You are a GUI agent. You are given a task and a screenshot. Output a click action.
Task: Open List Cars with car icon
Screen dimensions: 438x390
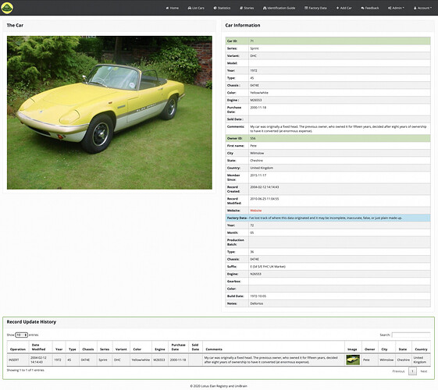(196, 8)
